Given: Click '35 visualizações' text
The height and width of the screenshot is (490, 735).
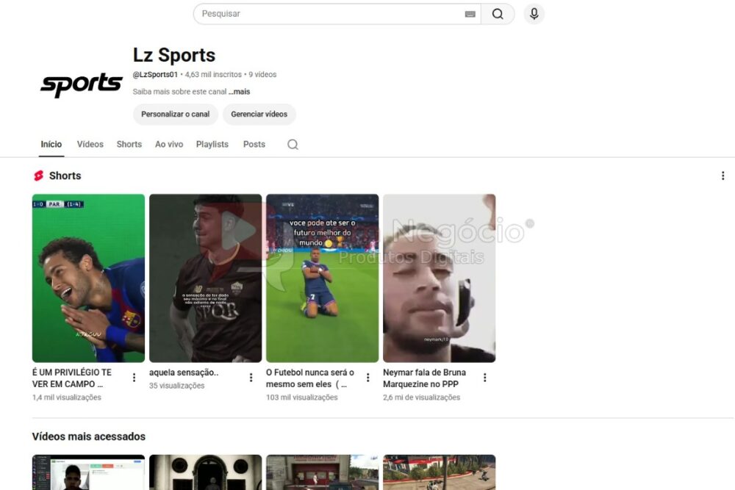Looking at the screenshot, I should (176, 386).
